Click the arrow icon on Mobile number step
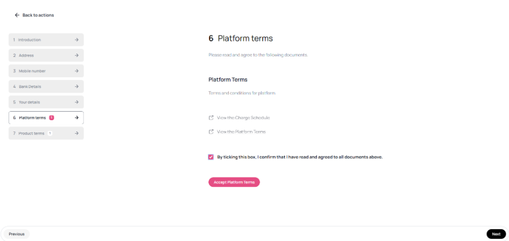Image resolution: width=509 pixels, height=241 pixels. coord(77,71)
